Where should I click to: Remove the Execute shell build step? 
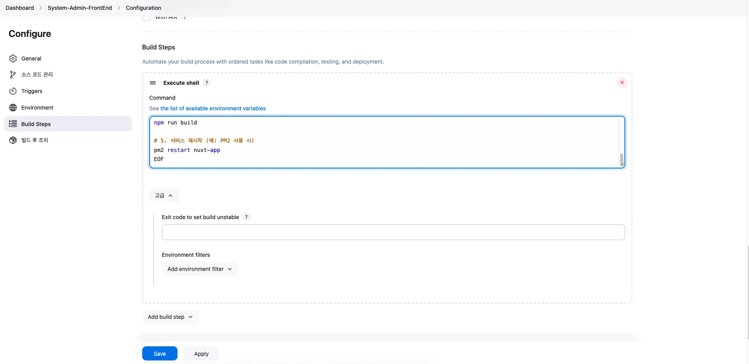[x=622, y=82]
